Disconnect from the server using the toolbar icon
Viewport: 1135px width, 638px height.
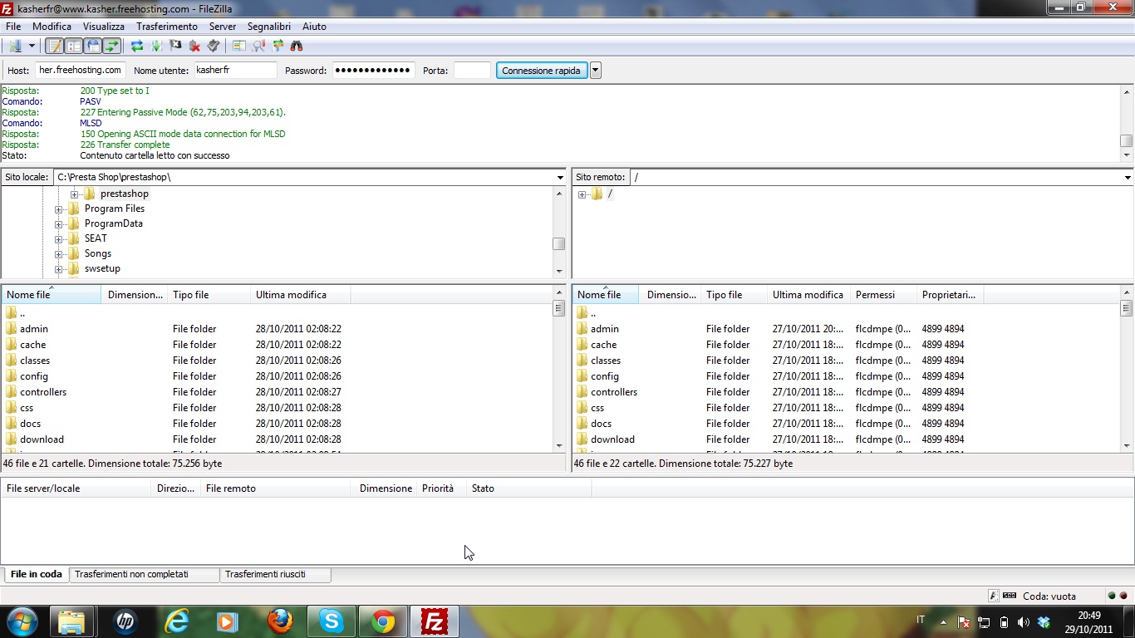194,47
